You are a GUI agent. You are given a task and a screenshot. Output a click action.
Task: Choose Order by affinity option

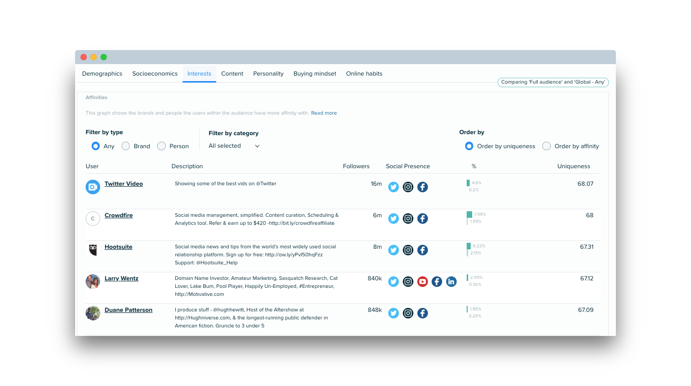(x=547, y=146)
